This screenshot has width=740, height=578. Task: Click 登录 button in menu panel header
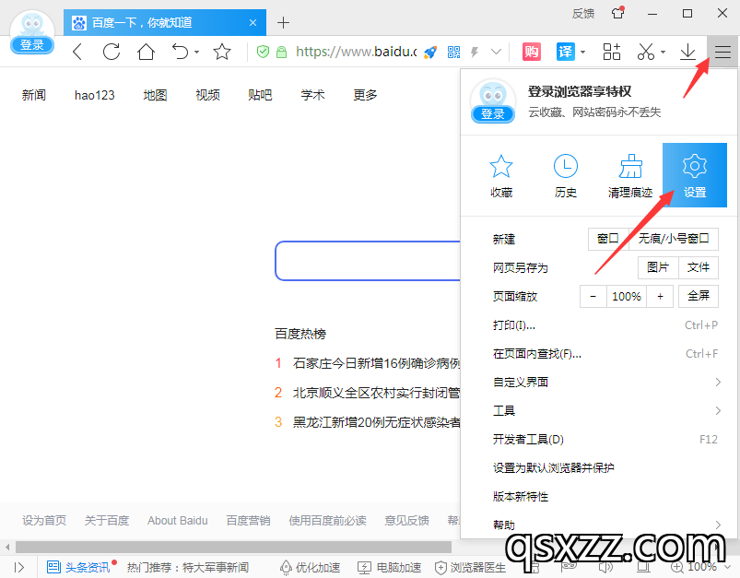pyautogui.click(x=493, y=113)
